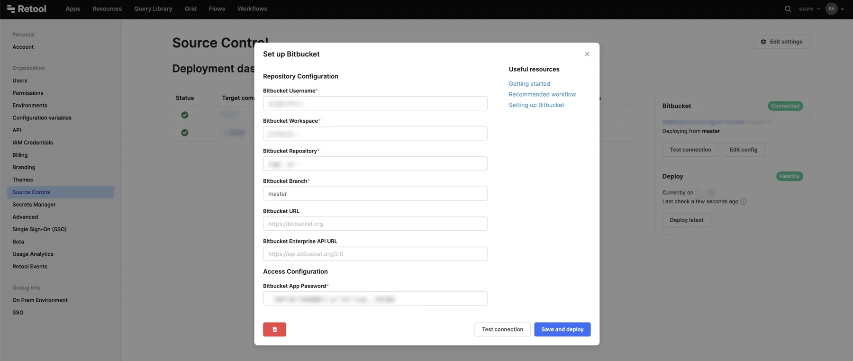Open Setting up Bitbucket link
Screen dimensions: 853x361
(x=536, y=105)
